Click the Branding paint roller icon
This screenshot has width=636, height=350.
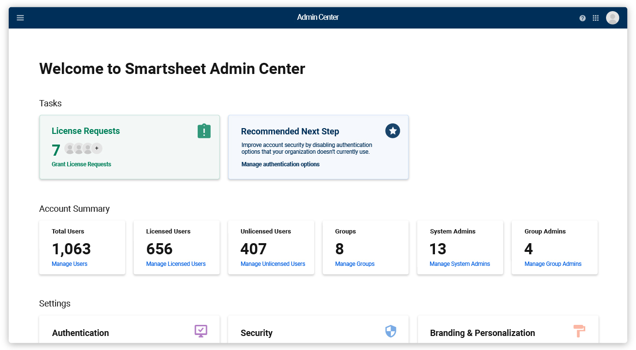click(x=578, y=331)
